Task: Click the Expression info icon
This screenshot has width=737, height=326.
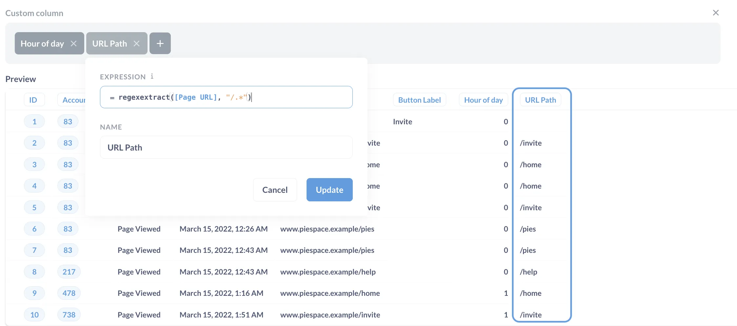Action: pos(152,76)
